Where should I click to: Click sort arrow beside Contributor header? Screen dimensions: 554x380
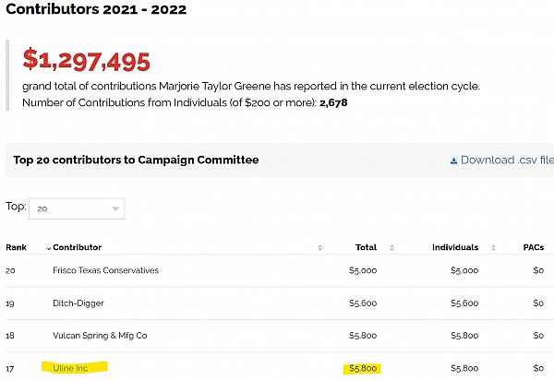coord(49,248)
